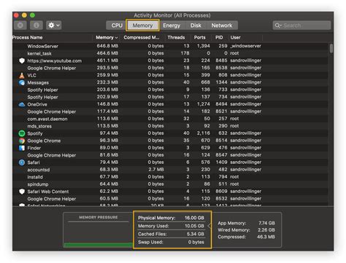The image size is (346, 263).
Task: Click the search magnifier icon
Action: pyautogui.click(x=278, y=25)
